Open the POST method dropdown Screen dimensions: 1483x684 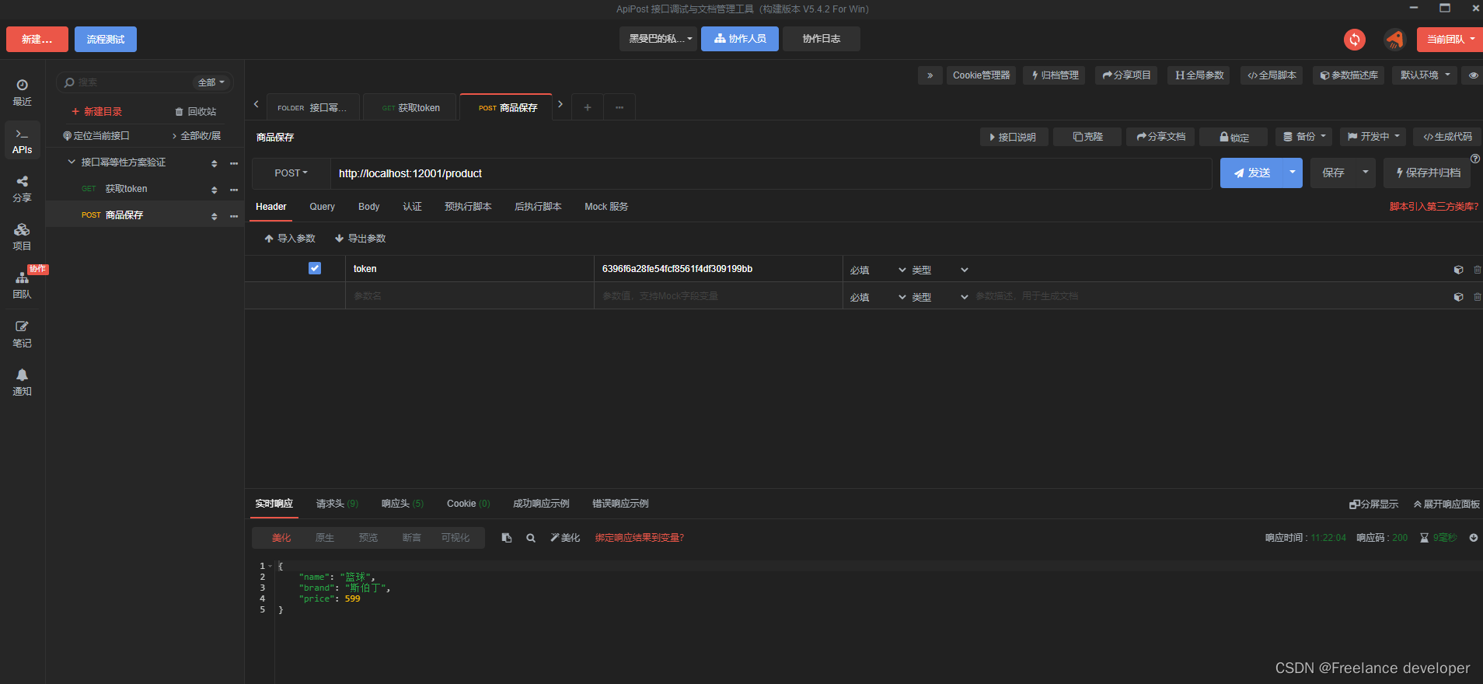click(291, 173)
